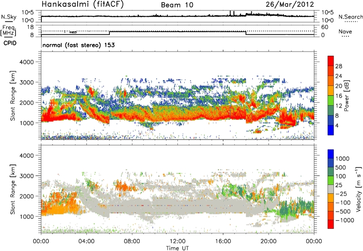Screen dimensions: 363x251
Task: Click the grey segment of velocity colorbar
Action: [x=331, y=189]
